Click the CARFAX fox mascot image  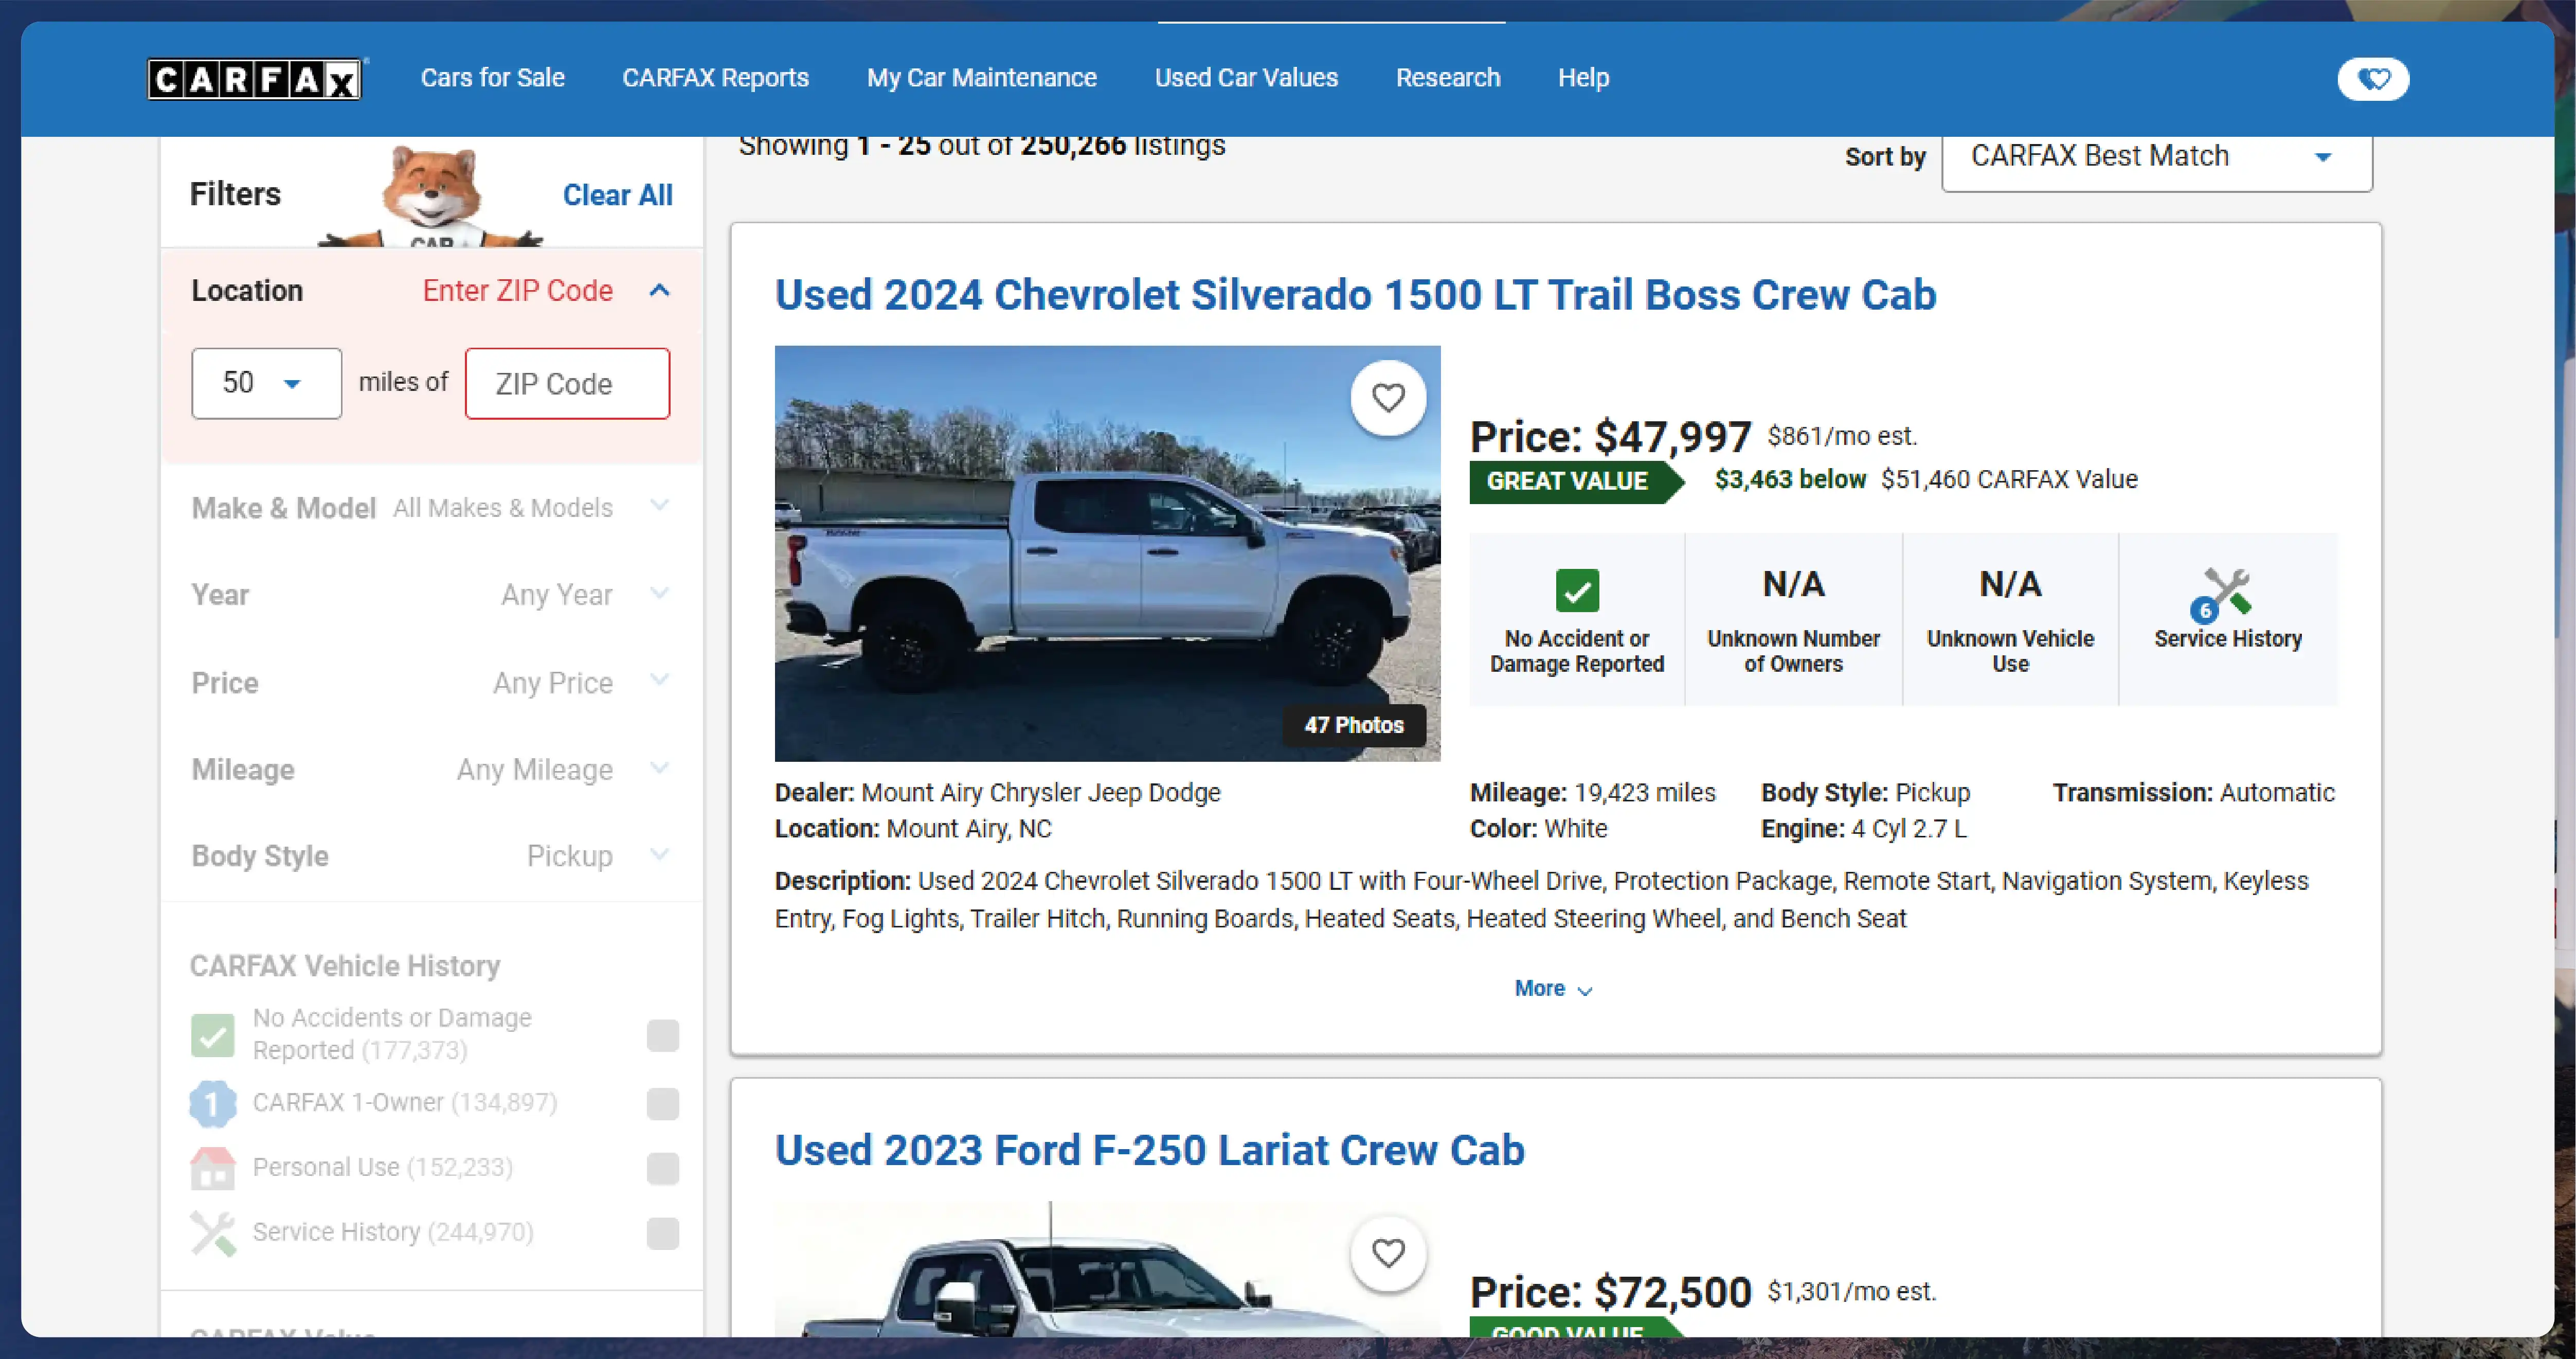point(432,196)
